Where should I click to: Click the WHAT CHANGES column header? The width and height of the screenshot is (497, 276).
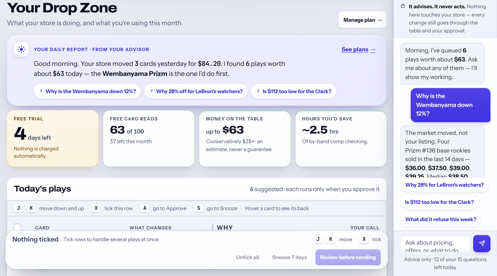point(150,228)
